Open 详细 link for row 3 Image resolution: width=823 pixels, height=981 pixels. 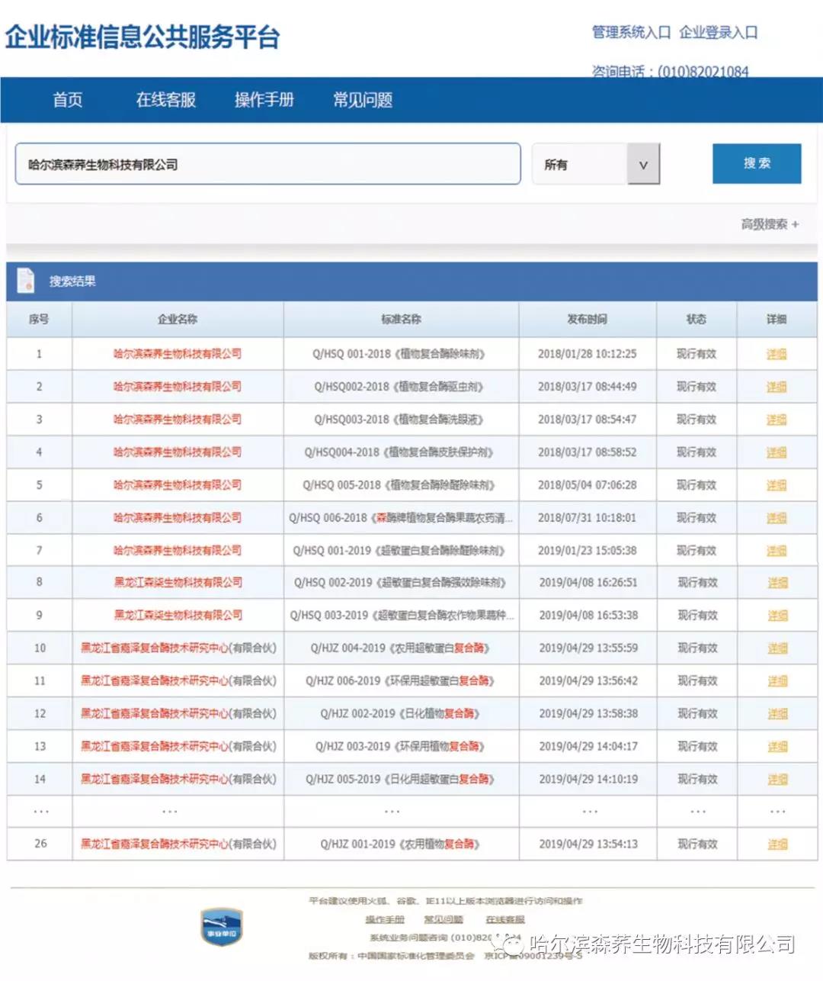pos(777,420)
